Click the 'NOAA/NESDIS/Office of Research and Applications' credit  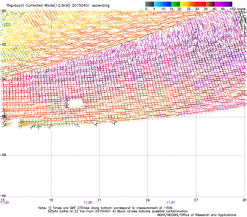pos(197,215)
